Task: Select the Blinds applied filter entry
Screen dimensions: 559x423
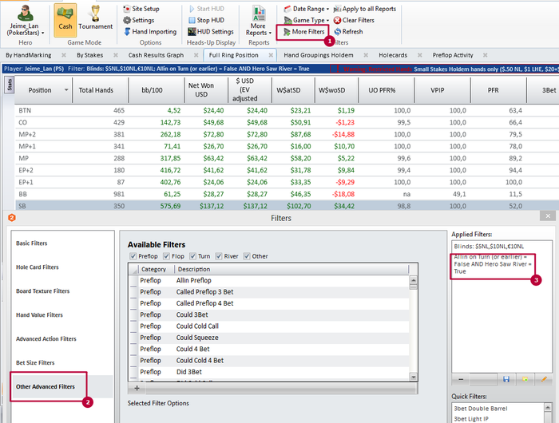Action: pyautogui.click(x=489, y=247)
